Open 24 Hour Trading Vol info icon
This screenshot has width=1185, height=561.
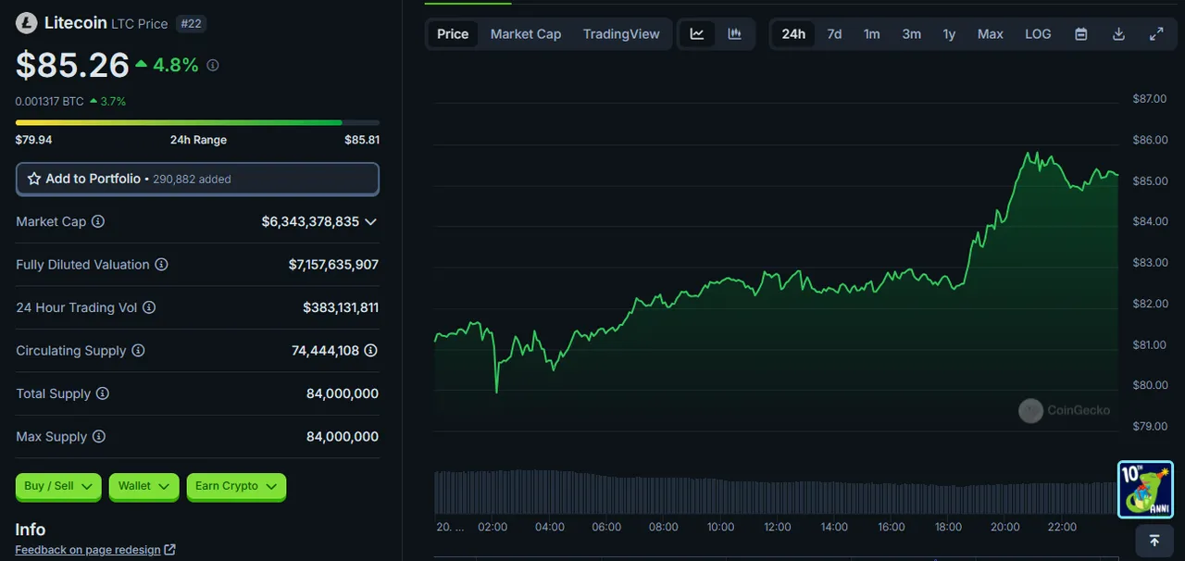[149, 307]
